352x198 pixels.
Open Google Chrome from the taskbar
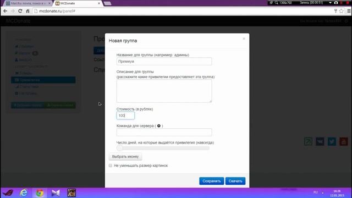click(x=40, y=193)
